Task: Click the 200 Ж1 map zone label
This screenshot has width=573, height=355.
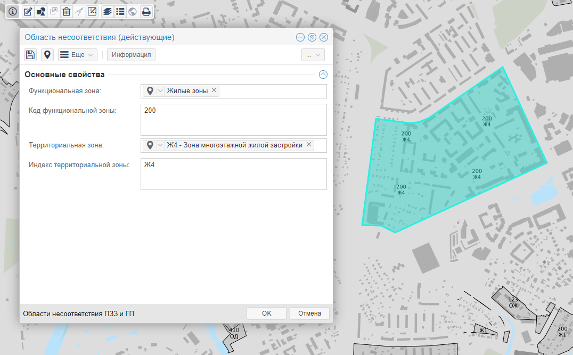Action: (562, 332)
